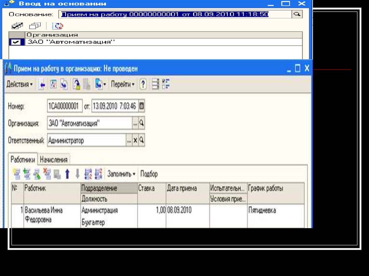The width and height of the screenshot is (369, 276).
Task: Click the uncheck all boxes icon
Action: coord(35,26)
